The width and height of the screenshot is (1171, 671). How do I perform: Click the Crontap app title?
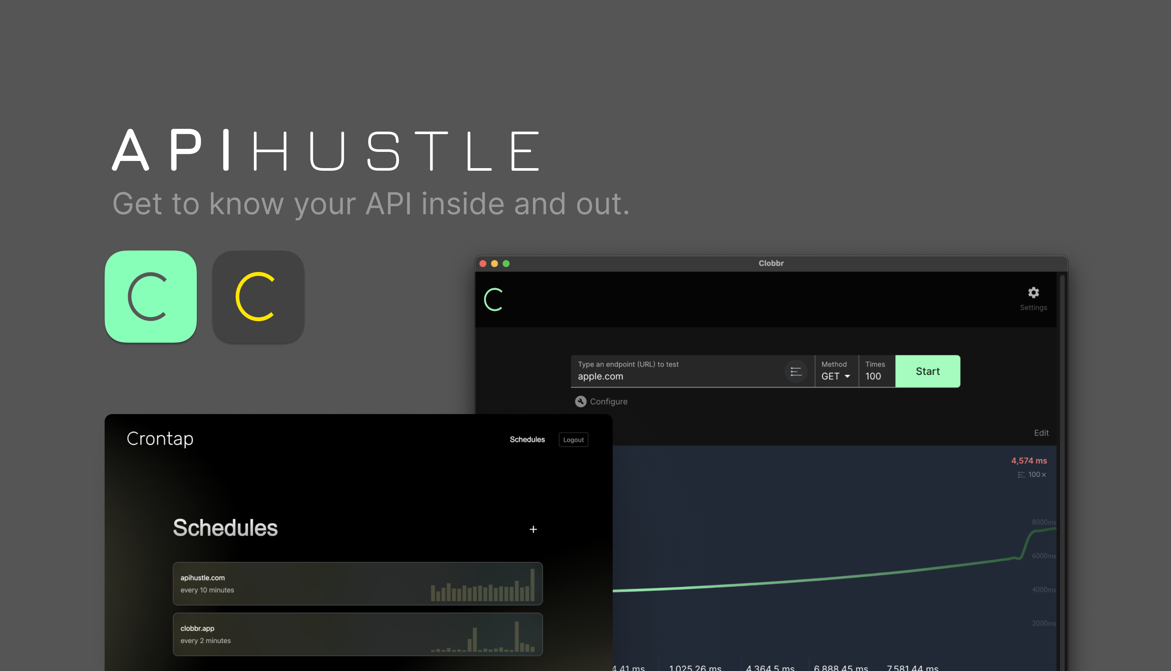[x=160, y=438]
